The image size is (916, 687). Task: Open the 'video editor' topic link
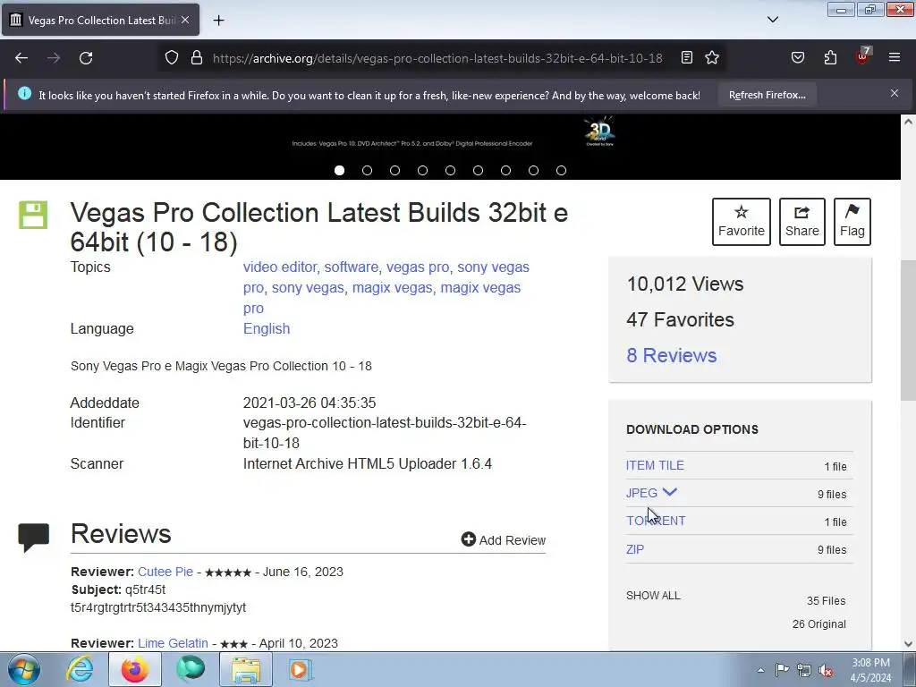coord(280,267)
